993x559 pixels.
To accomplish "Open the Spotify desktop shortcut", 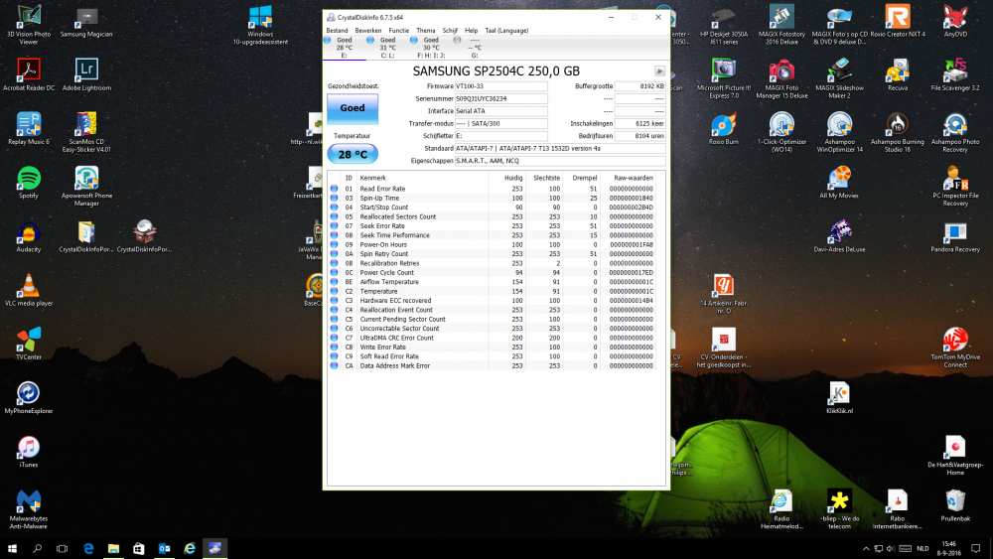I will tap(29, 178).
